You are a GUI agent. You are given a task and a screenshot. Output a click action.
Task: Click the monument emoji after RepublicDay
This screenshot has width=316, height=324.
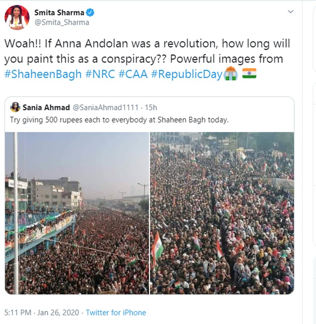[230, 74]
